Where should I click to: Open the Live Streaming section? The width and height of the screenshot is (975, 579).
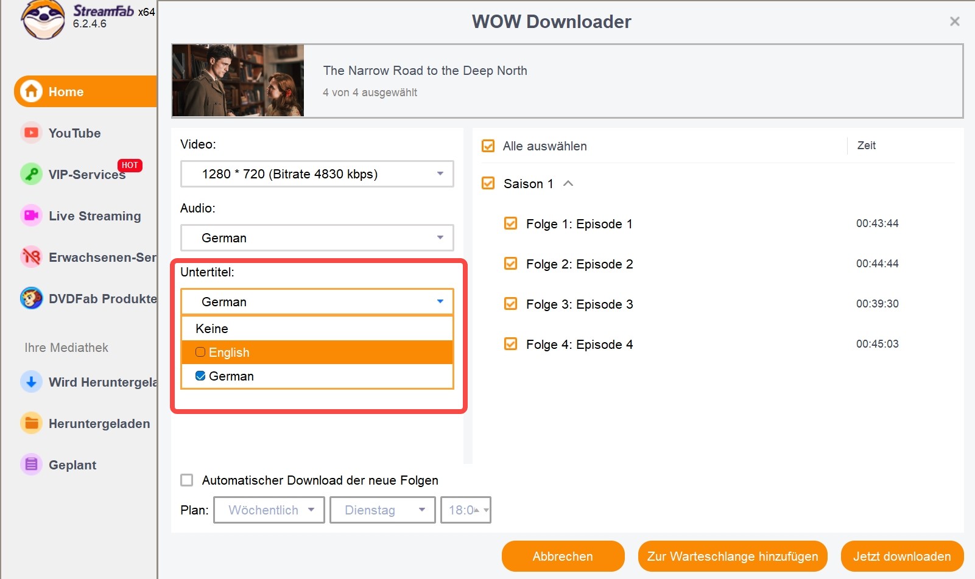(94, 216)
